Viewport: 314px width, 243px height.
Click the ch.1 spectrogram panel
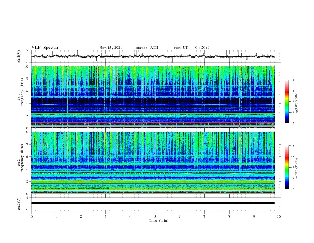click(153, 97)
